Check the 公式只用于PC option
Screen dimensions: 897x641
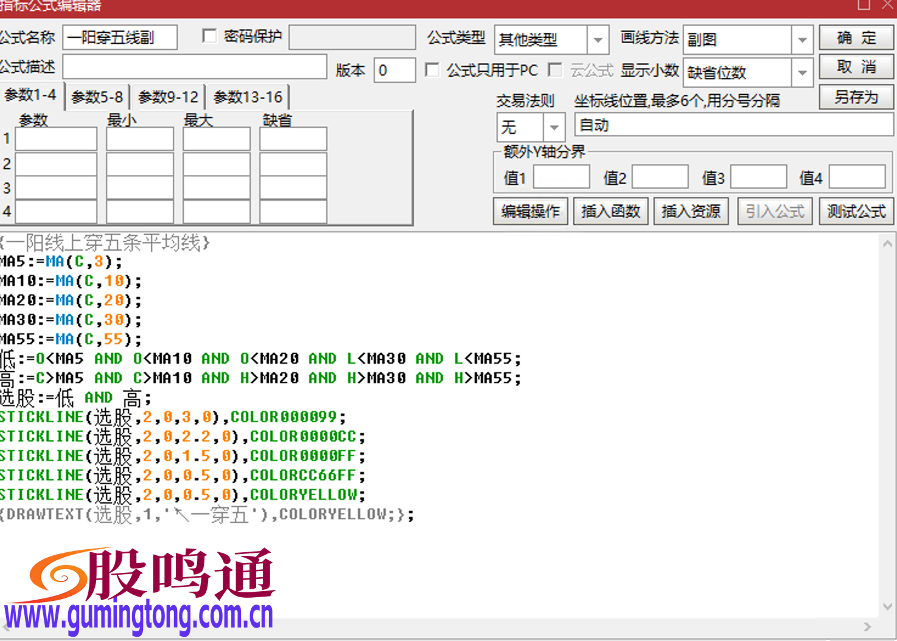433,70
